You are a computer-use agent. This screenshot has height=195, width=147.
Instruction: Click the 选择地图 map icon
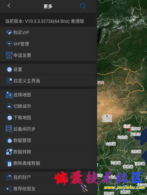tap(9, 95)
